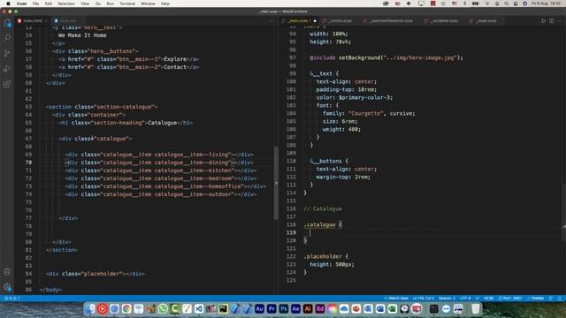
Task: Launch Adobe After Effects from the dock
Action: point(295,308)
